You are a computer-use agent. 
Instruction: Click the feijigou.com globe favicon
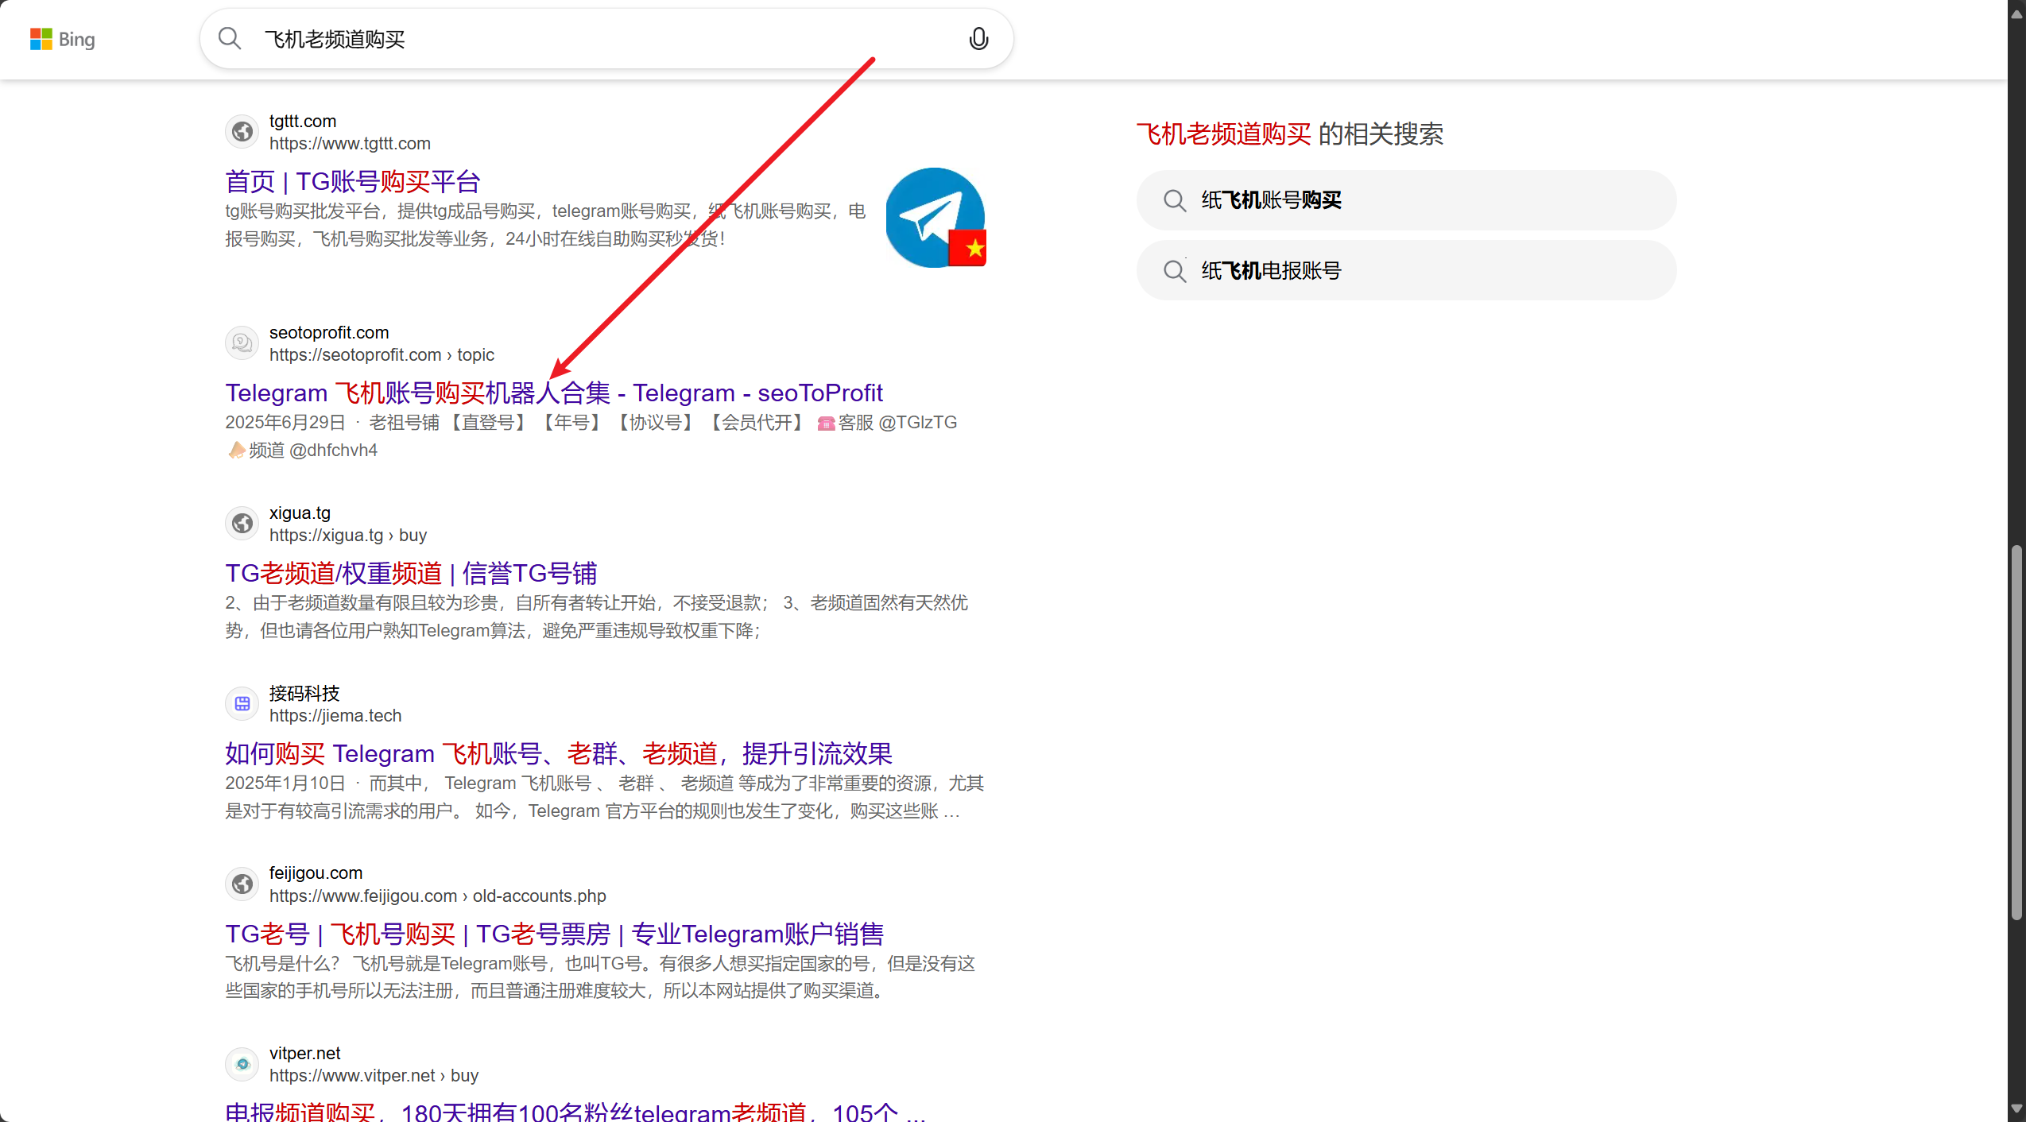(x=242, y=884)
